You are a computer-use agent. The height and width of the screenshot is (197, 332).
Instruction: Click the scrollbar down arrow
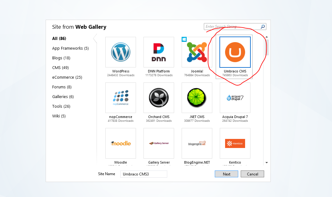pos(267,163)
